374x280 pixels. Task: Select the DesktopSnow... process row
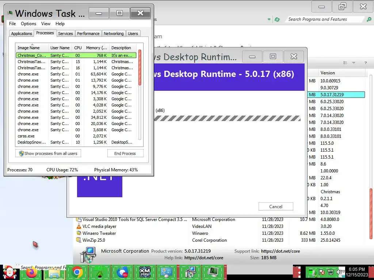click(76, 142)
